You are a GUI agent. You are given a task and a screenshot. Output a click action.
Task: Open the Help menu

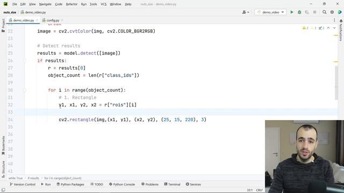[128, 4]
